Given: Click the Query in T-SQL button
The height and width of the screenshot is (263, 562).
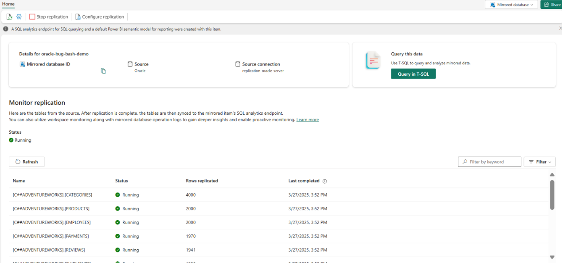Looking at the screenshot, I should tap(413, 73).
